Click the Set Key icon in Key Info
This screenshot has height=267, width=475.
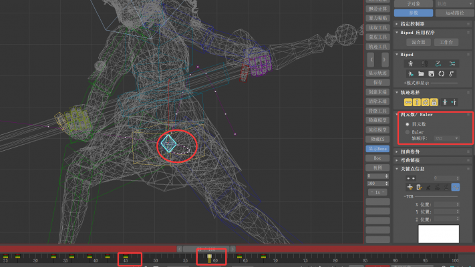tap(410, 187)
